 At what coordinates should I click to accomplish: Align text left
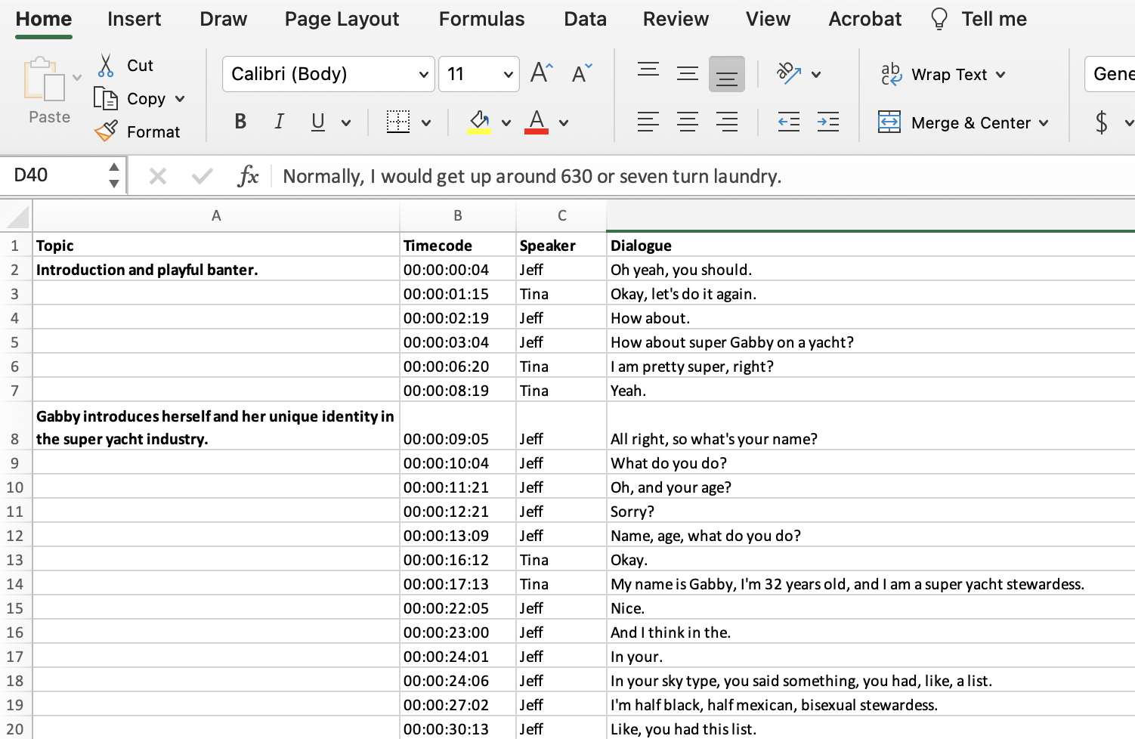648,122
